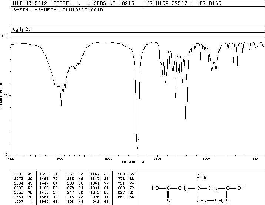265x205 pixels.
Task: Click peak table entry 778
Action: coord(121,179)
